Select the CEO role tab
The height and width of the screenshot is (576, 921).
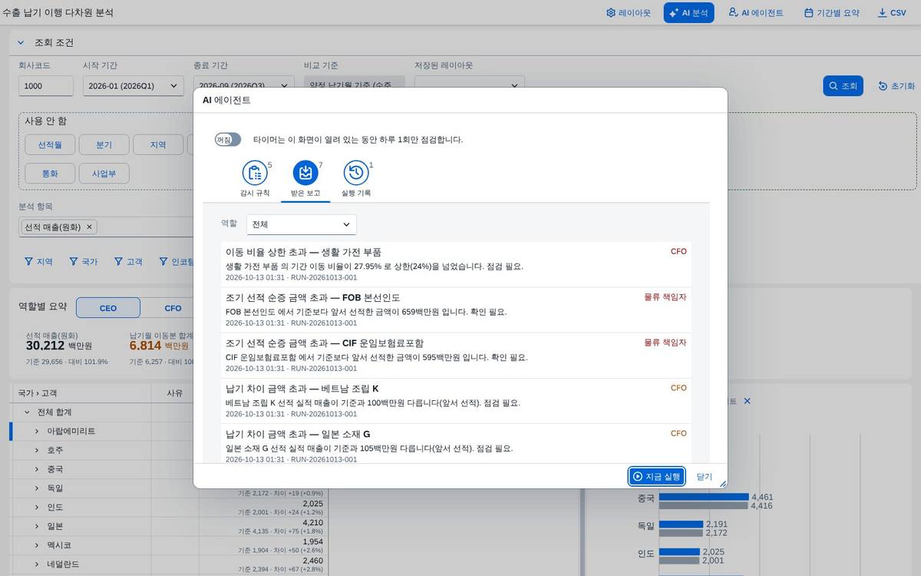pos(108,308)
